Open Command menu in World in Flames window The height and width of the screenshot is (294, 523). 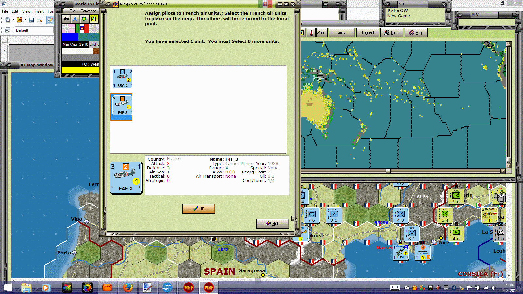click(x=89, y=11)
